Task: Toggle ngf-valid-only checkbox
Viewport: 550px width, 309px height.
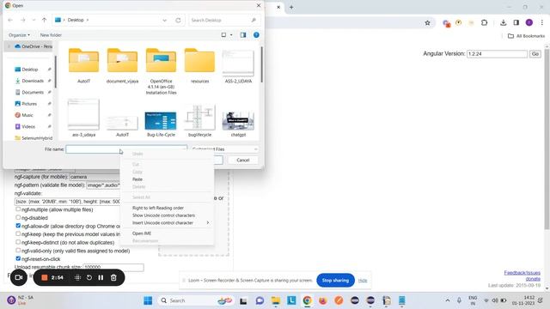Action: point(18,250)
